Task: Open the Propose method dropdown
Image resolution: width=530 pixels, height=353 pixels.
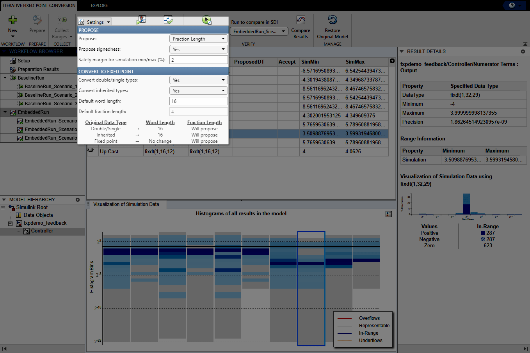Action: click(x=198, y=38)
